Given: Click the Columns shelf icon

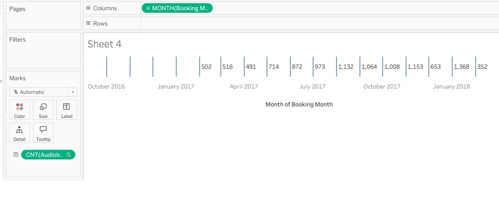Looking at the screenshot, I should (x=88, y=8).
